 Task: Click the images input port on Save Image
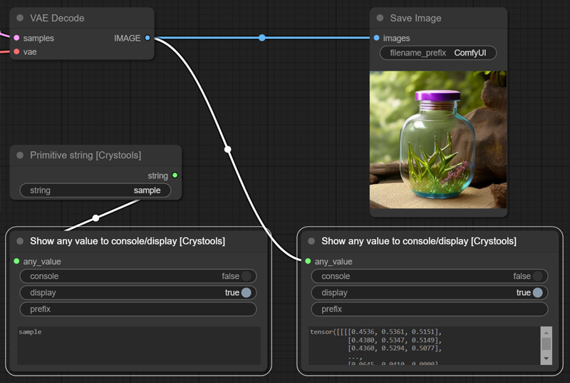tap(376, 38)
